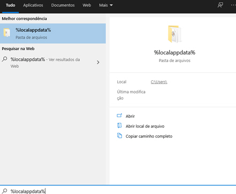Click the Pesquisar na Web heading
The image size is (236, 194).
coord(18,49)
